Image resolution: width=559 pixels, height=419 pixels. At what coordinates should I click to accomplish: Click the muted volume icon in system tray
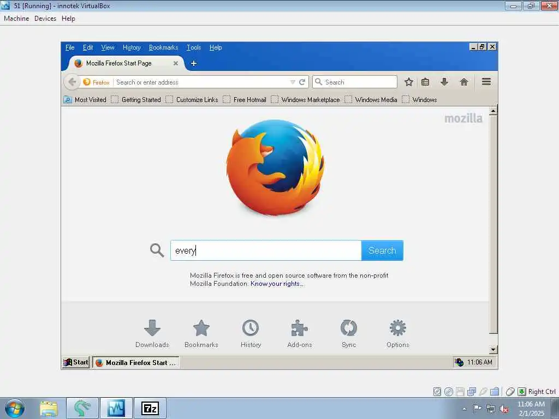point(504,409)
